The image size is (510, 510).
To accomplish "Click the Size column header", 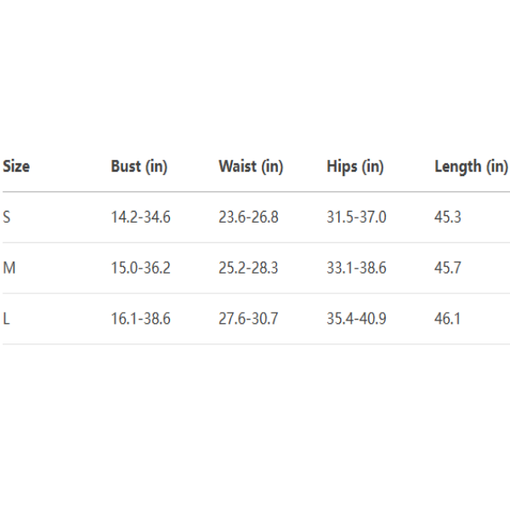I will [16, 167].
